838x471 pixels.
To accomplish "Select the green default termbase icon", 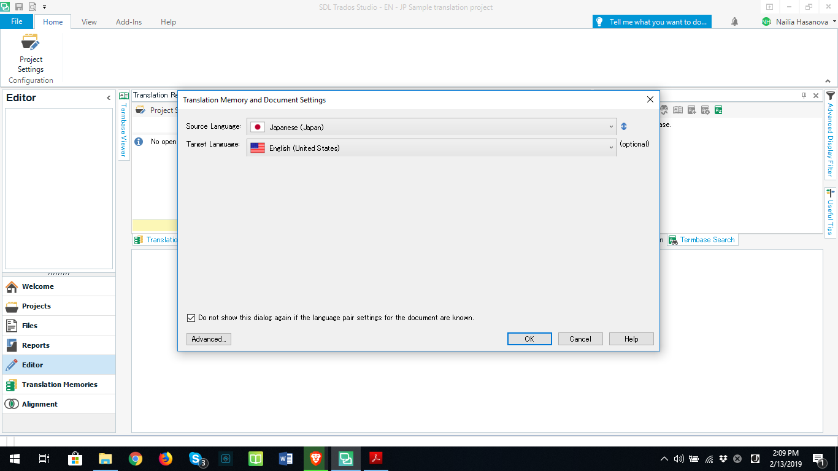I will (718, 109).
